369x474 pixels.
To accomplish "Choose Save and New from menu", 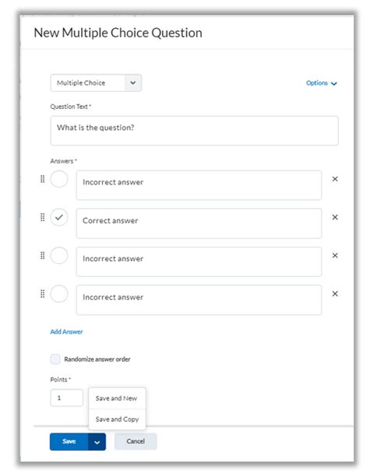I will [117, 399].
